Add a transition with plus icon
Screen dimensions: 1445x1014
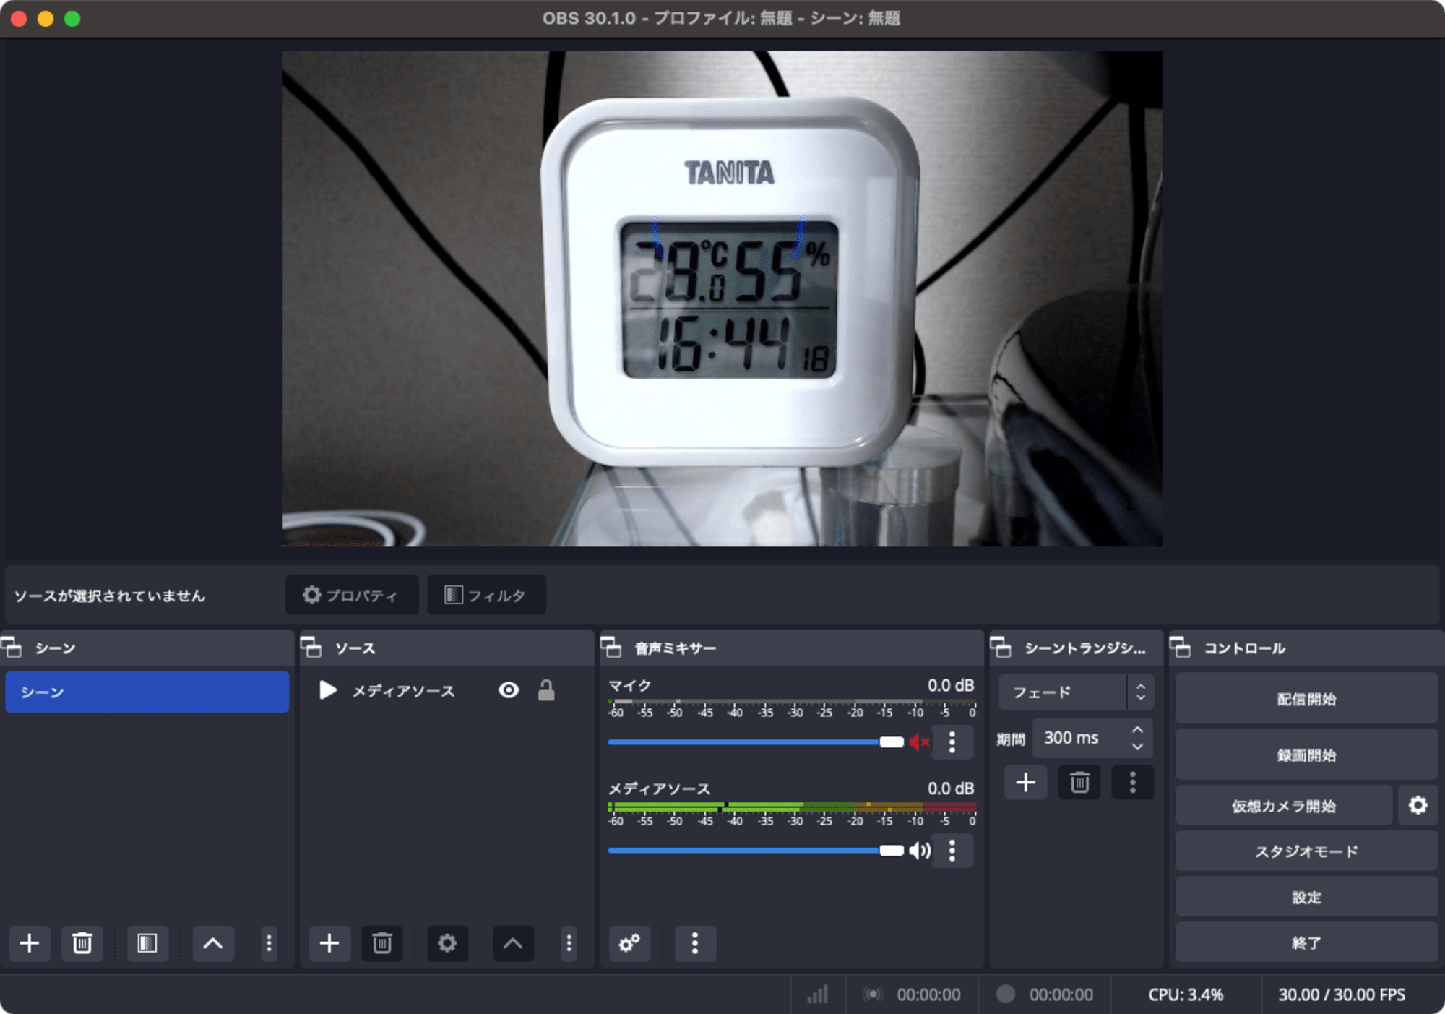click(x=1026, y=783)
